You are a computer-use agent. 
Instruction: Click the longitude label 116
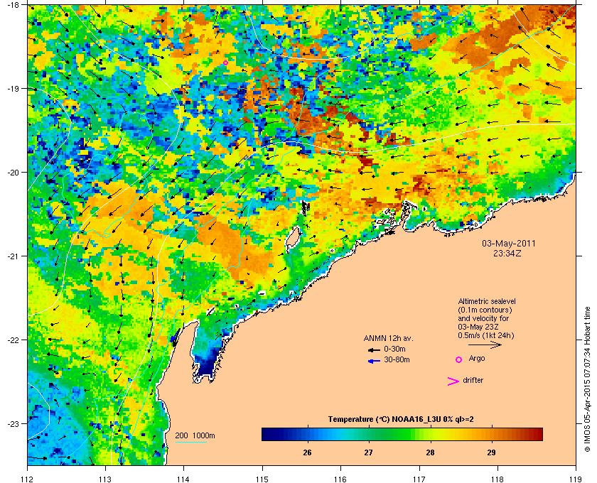coord(340,479)
